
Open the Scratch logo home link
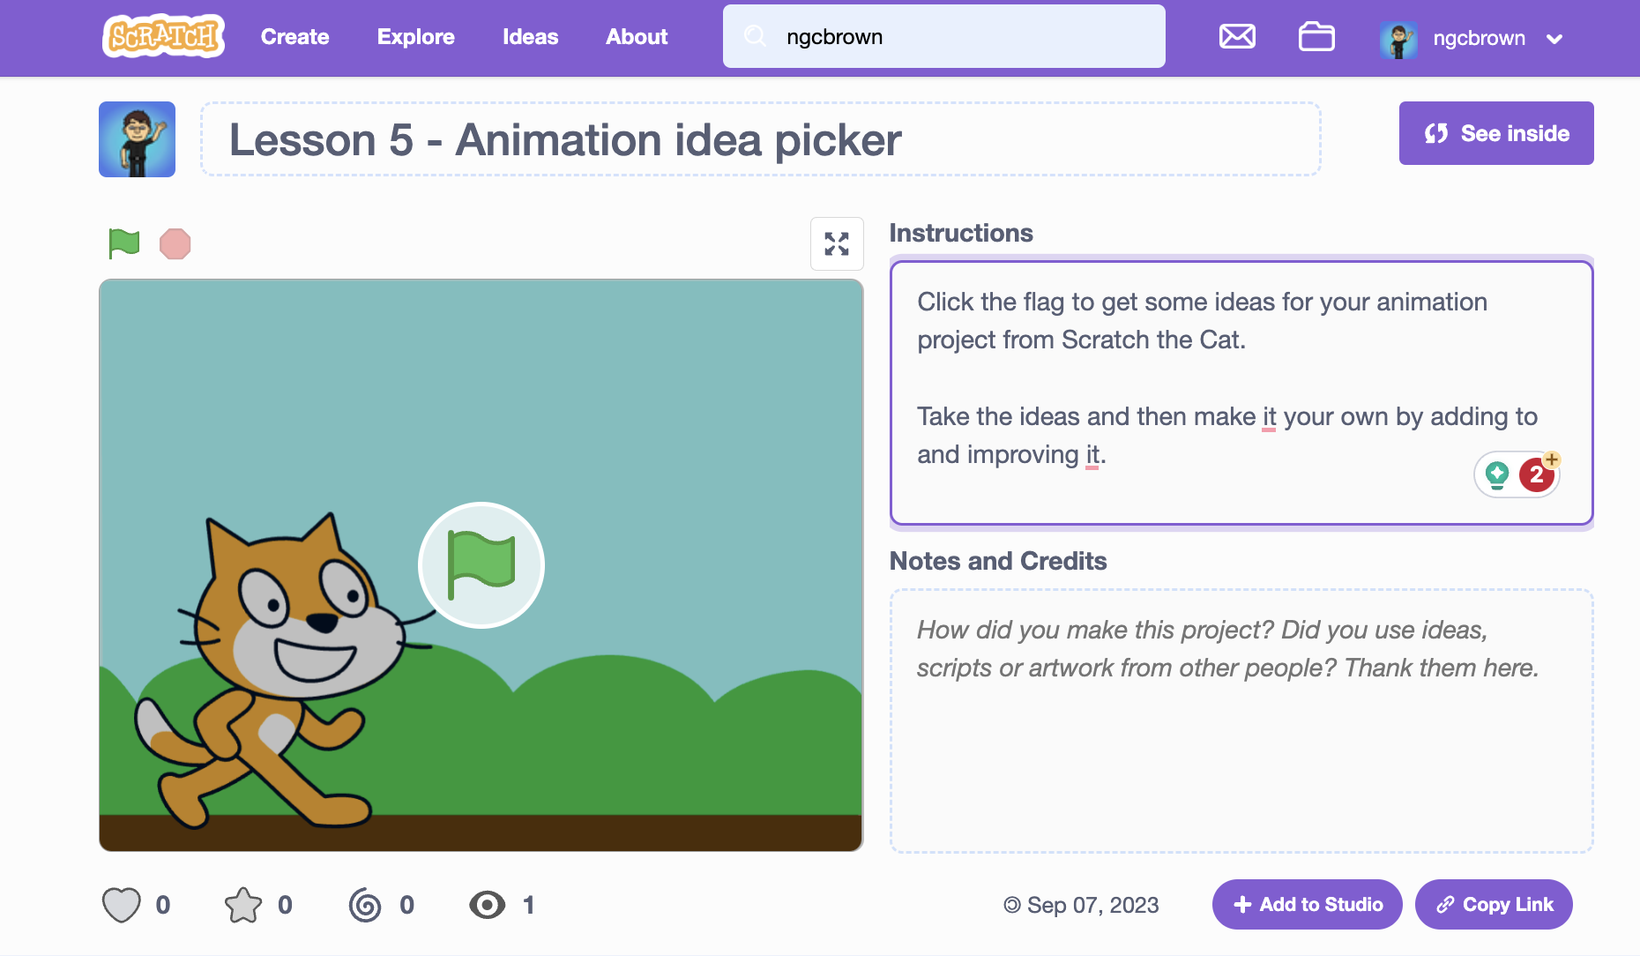tap(163, 36)
